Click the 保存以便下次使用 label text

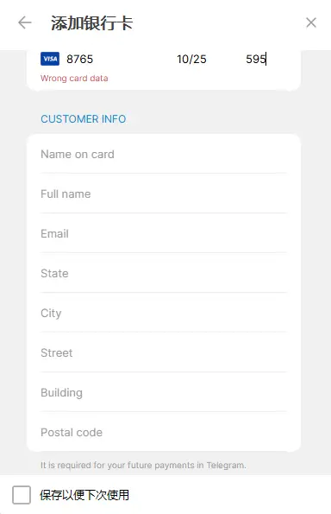pos(84,495)
